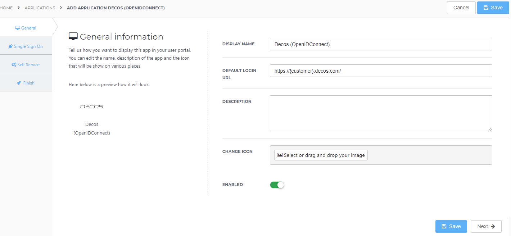Click "Select or drag and drop your image"
The image size is (511, 236).
click(321, 155)
